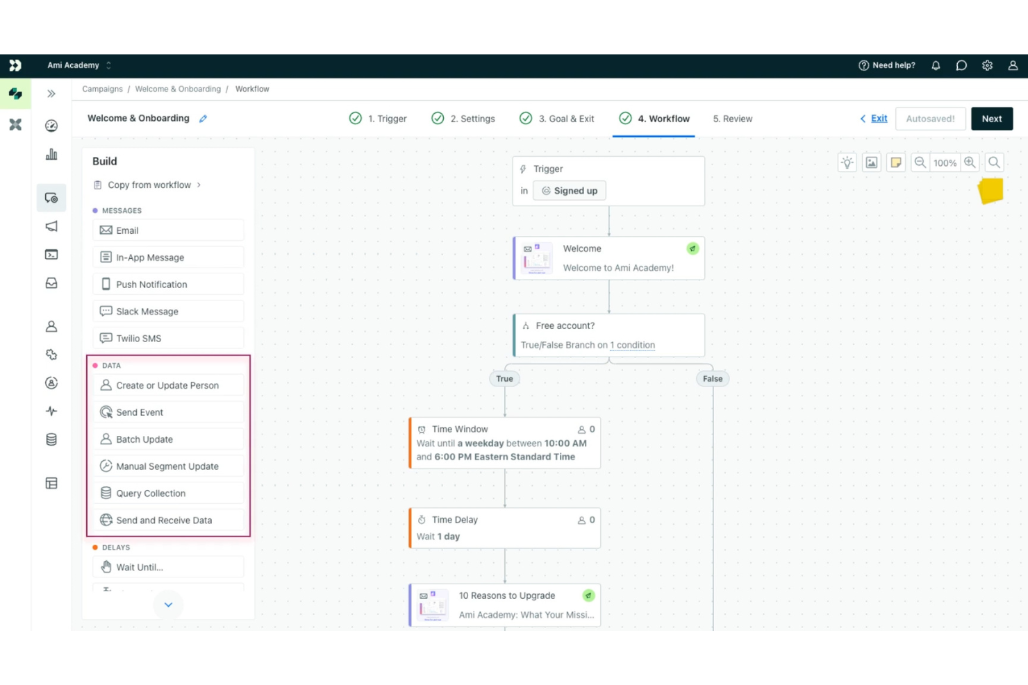Click the database Collections icon in the sidebar
This screenshot has width=1028, height=685.
tap(51, 439)
